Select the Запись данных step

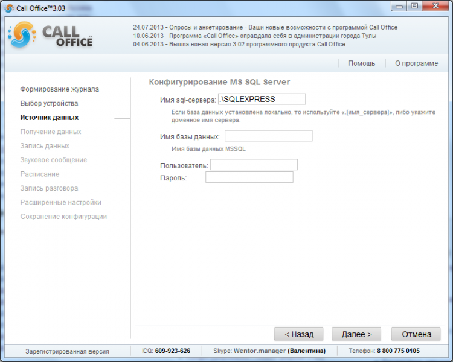45,146
